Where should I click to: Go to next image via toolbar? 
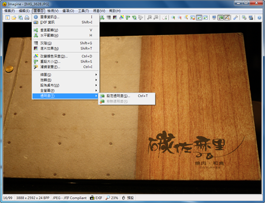click(x=156, y=18)
